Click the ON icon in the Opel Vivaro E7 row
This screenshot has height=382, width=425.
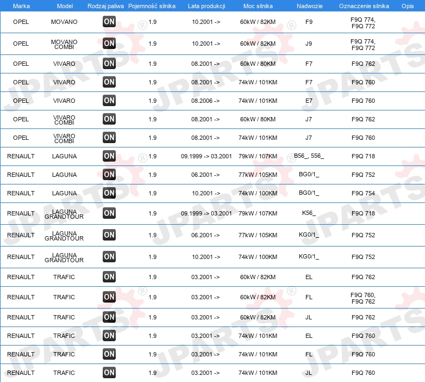(109, 100)
